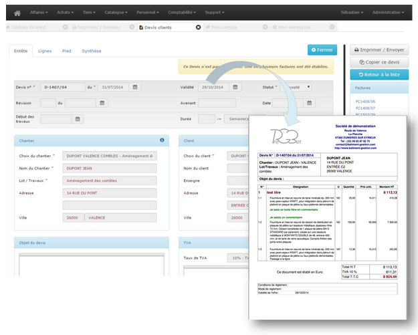Open calendar picker for Devis date
The height and width of the screenshot is (335, 418).
click(x=135, y=87)
